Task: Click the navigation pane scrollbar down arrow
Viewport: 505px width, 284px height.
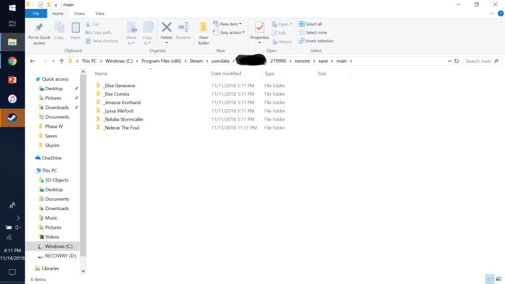Action: (83, 271)
